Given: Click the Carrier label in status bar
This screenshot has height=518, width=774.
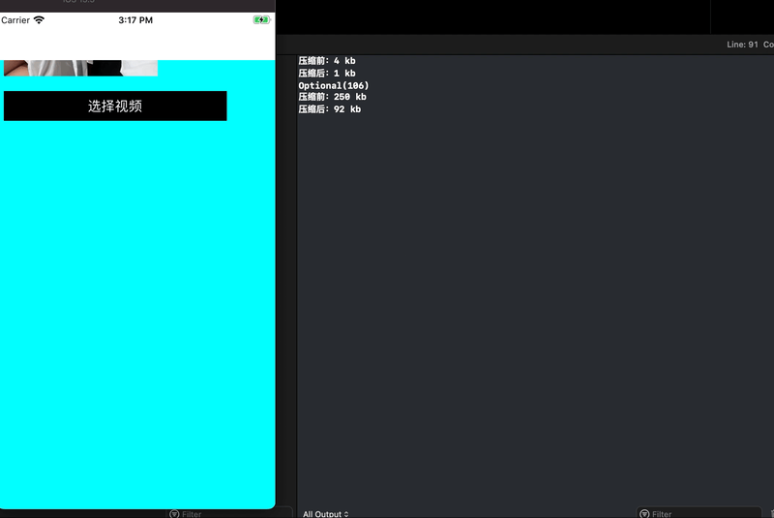Looking at the screenshot, I should coord(15,20).
